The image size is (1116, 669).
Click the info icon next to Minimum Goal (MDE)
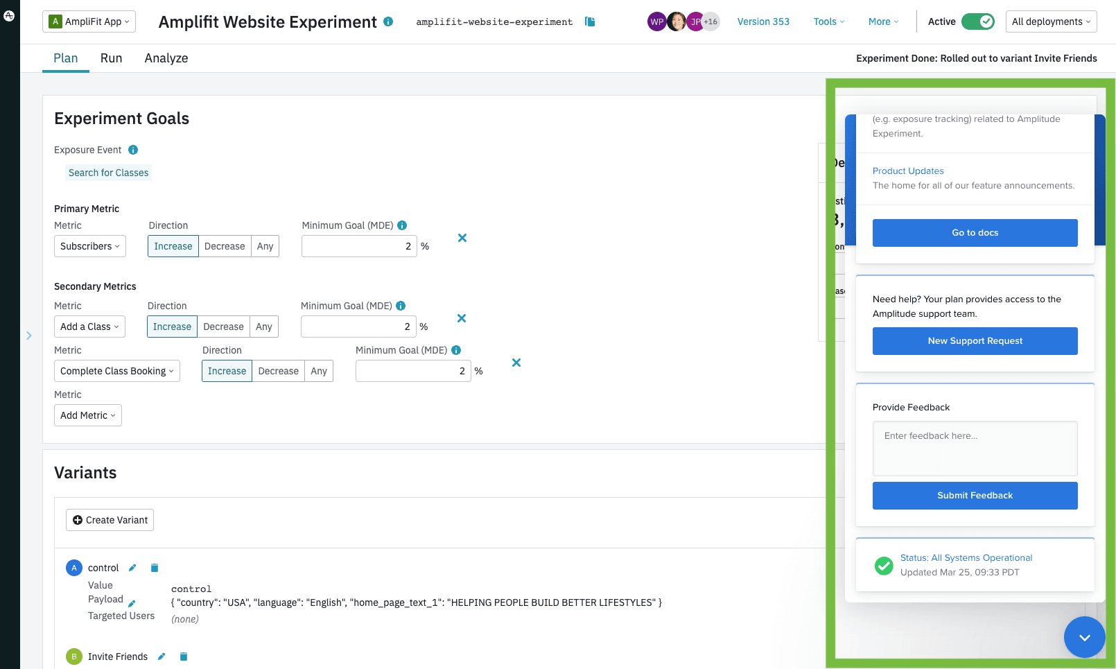pyautogui.click(x=402, y=225)
